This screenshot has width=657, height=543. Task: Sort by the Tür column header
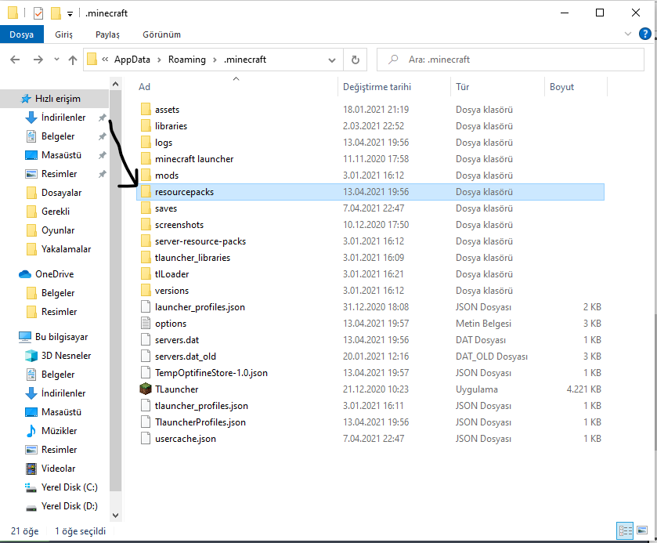(x=463, y=87)
